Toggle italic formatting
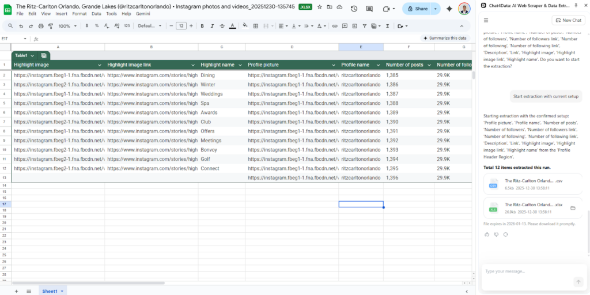The image size is (590, 295). click(x=212, y=26)
